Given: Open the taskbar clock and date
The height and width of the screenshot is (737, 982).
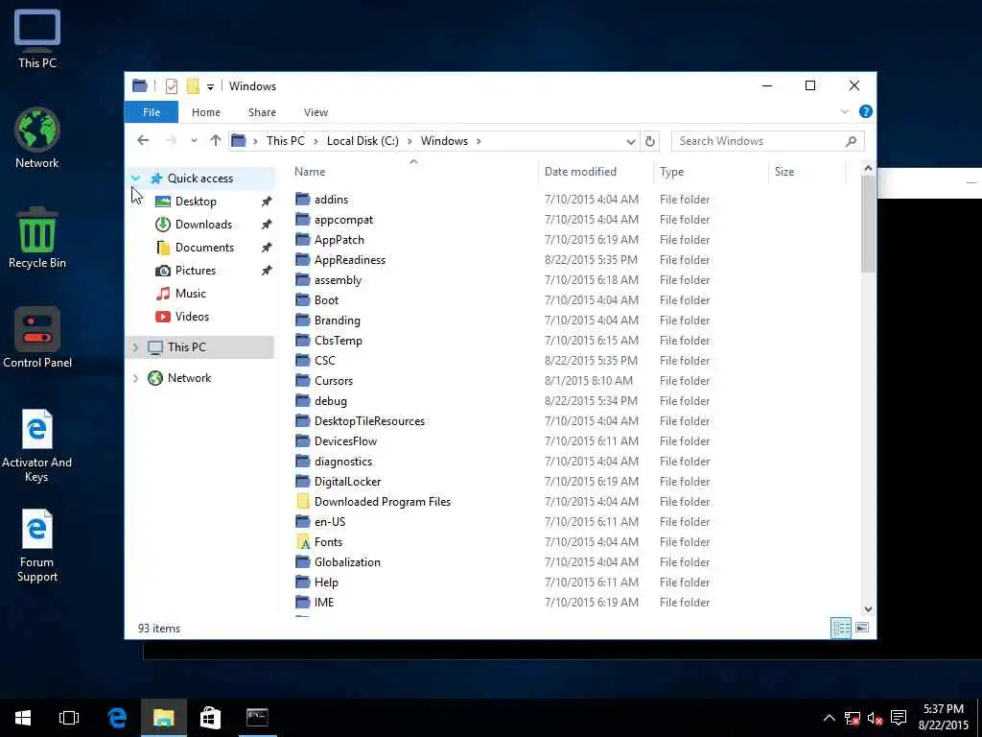Looking at the screenshot, I should click(944, 718).
